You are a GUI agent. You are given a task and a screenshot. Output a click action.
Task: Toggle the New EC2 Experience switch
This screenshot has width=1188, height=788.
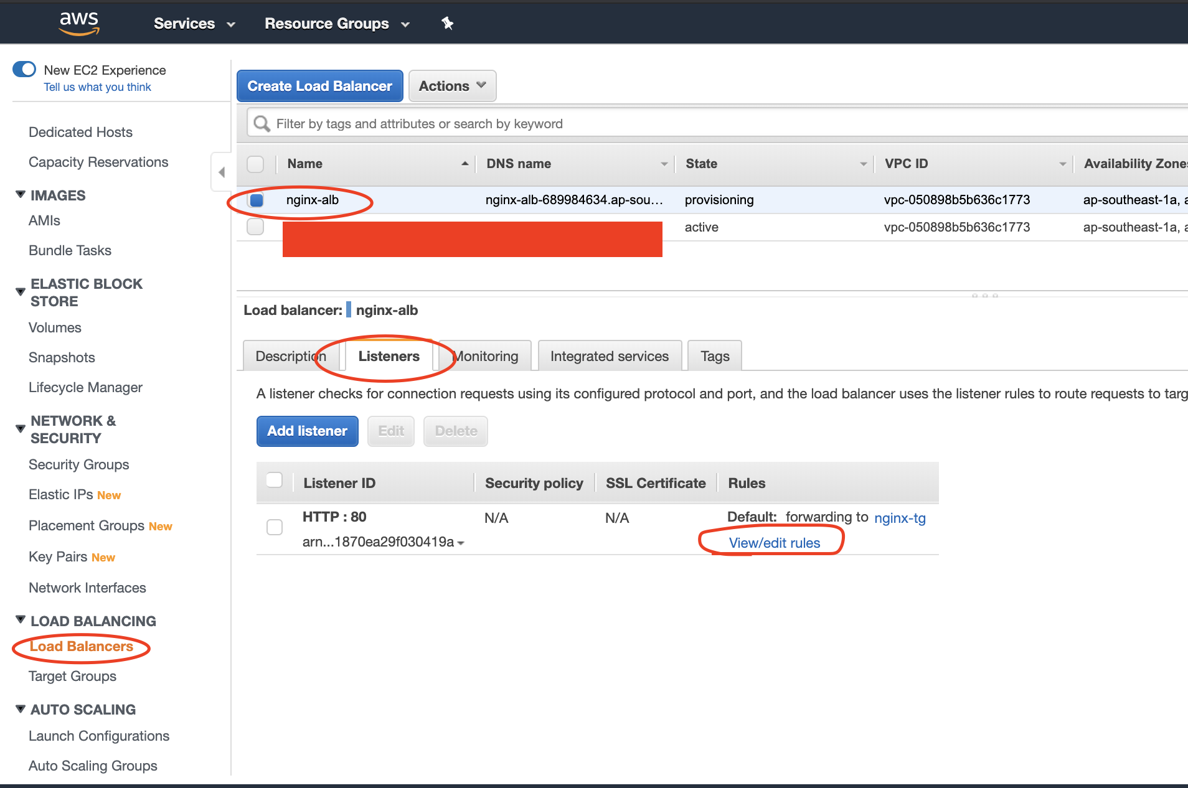(25, 69)
